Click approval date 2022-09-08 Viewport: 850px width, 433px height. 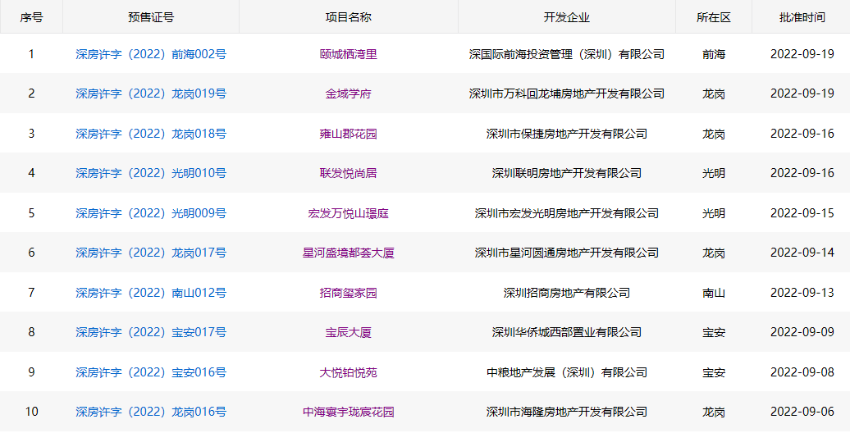coord(802,373)
